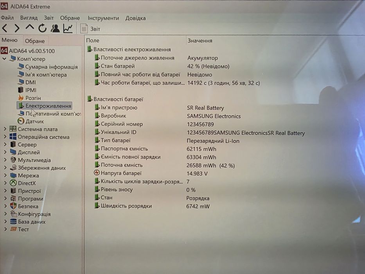
Task: Go up one level with Up arrow
Action: click(x=30, y=27)
